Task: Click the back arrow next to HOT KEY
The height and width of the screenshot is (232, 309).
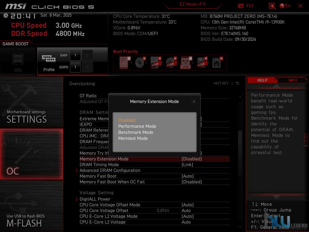Action: [x=237, y=83]
